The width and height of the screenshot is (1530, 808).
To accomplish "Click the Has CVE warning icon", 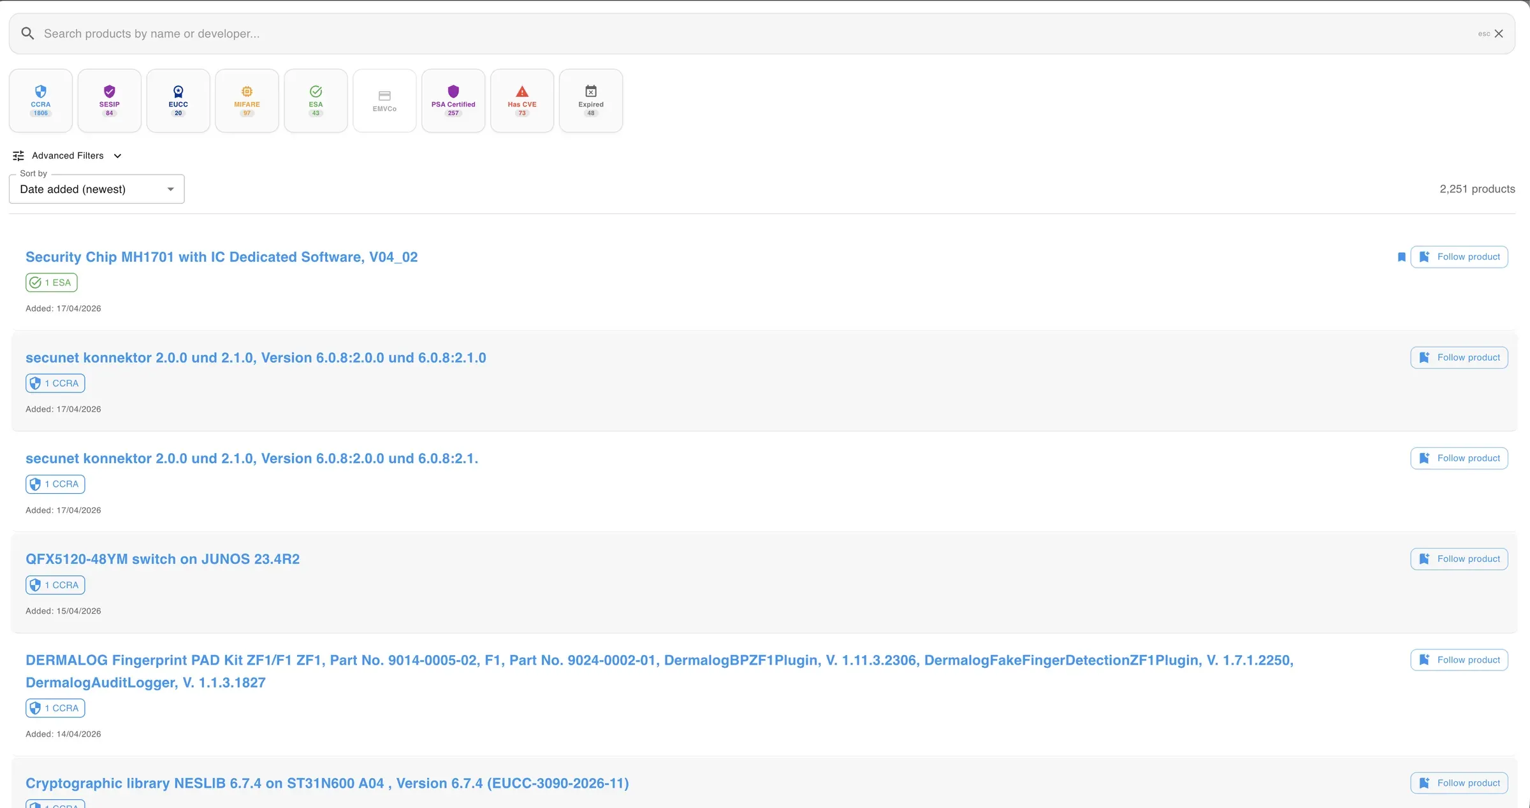I will (522, 91).
